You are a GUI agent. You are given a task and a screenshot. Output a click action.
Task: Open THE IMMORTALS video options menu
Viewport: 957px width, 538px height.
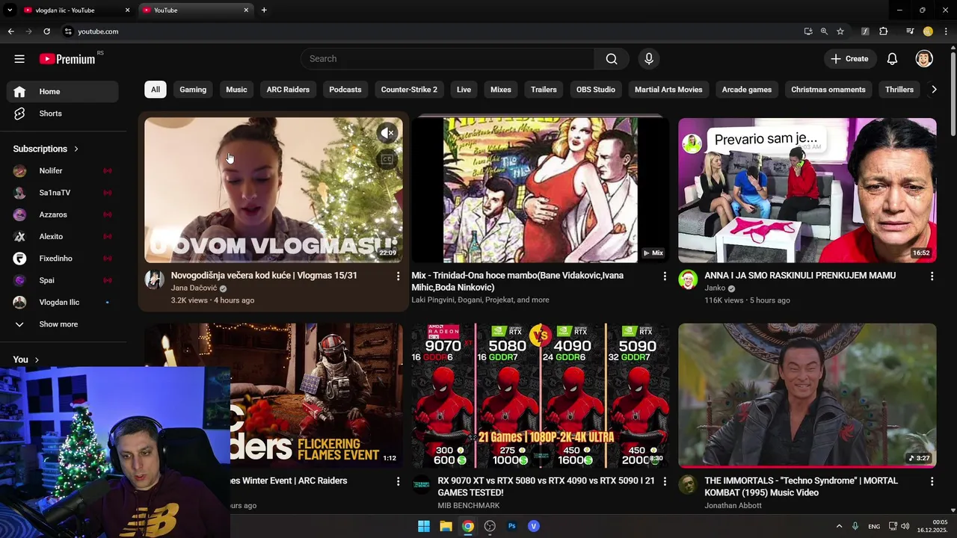point(932,482)
